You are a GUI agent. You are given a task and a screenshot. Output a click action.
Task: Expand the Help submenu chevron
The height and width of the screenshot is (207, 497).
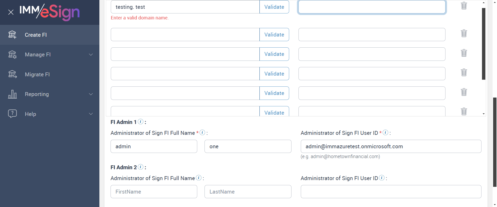coord(91,114)
